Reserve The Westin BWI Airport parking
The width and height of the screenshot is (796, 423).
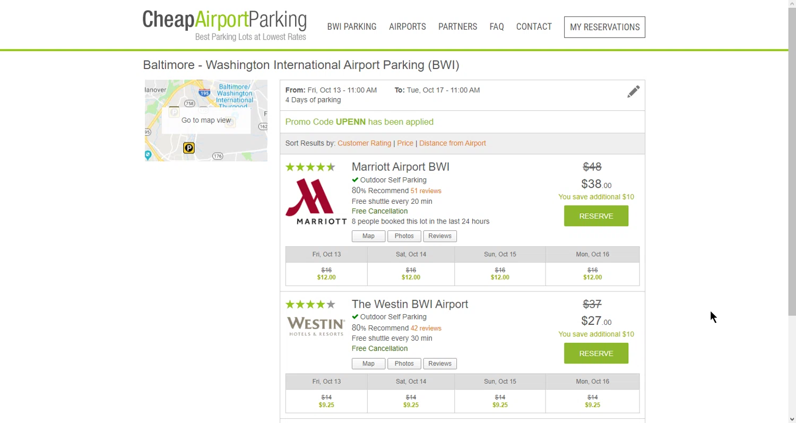click(x=596, y=353)
